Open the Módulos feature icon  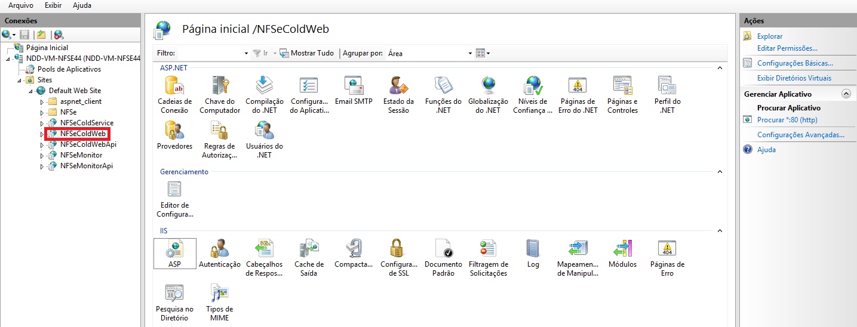[x=622, y=248]
